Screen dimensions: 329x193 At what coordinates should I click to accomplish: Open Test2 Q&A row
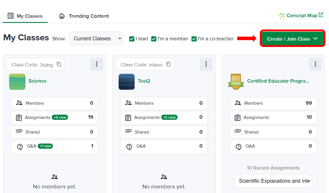(x=164, y=147)
